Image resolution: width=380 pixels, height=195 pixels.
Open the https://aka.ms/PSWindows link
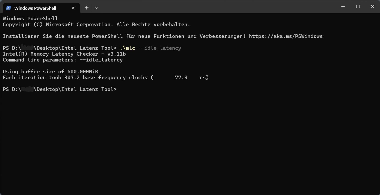click(x=286, y=36)
